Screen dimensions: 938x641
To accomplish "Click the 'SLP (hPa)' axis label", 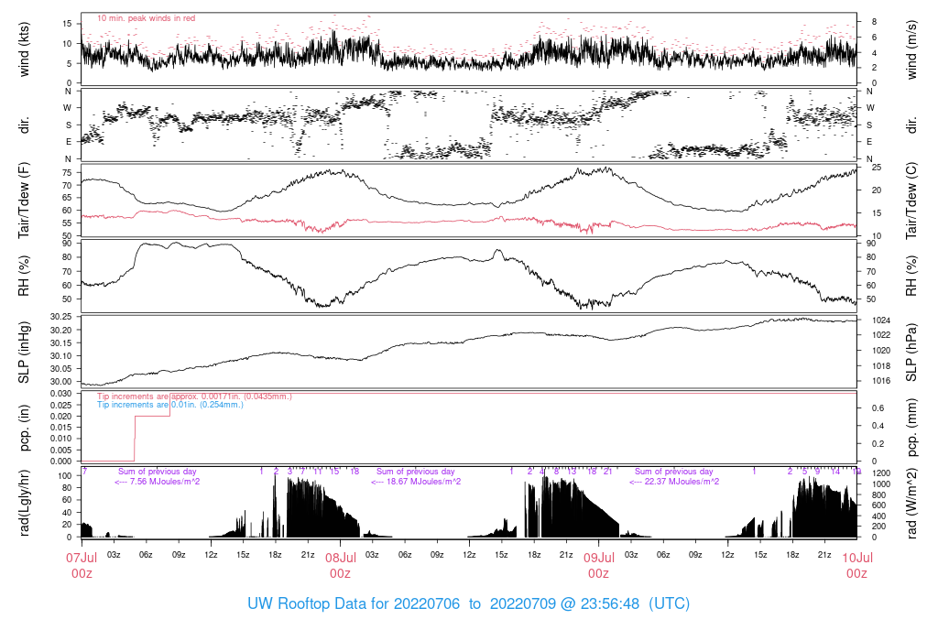I will coord(911,353).
